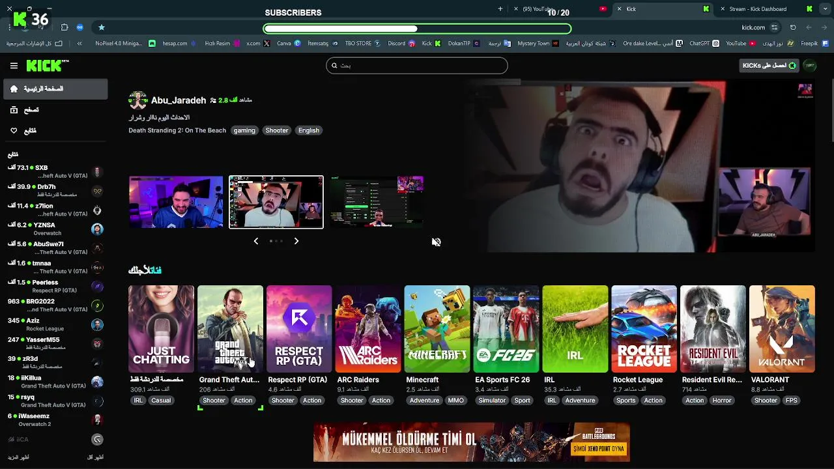The height and width of the screenshot is (469, 834).
Task: Open the featured Abu_Jaradeh video player
Action: click(640, 165)
